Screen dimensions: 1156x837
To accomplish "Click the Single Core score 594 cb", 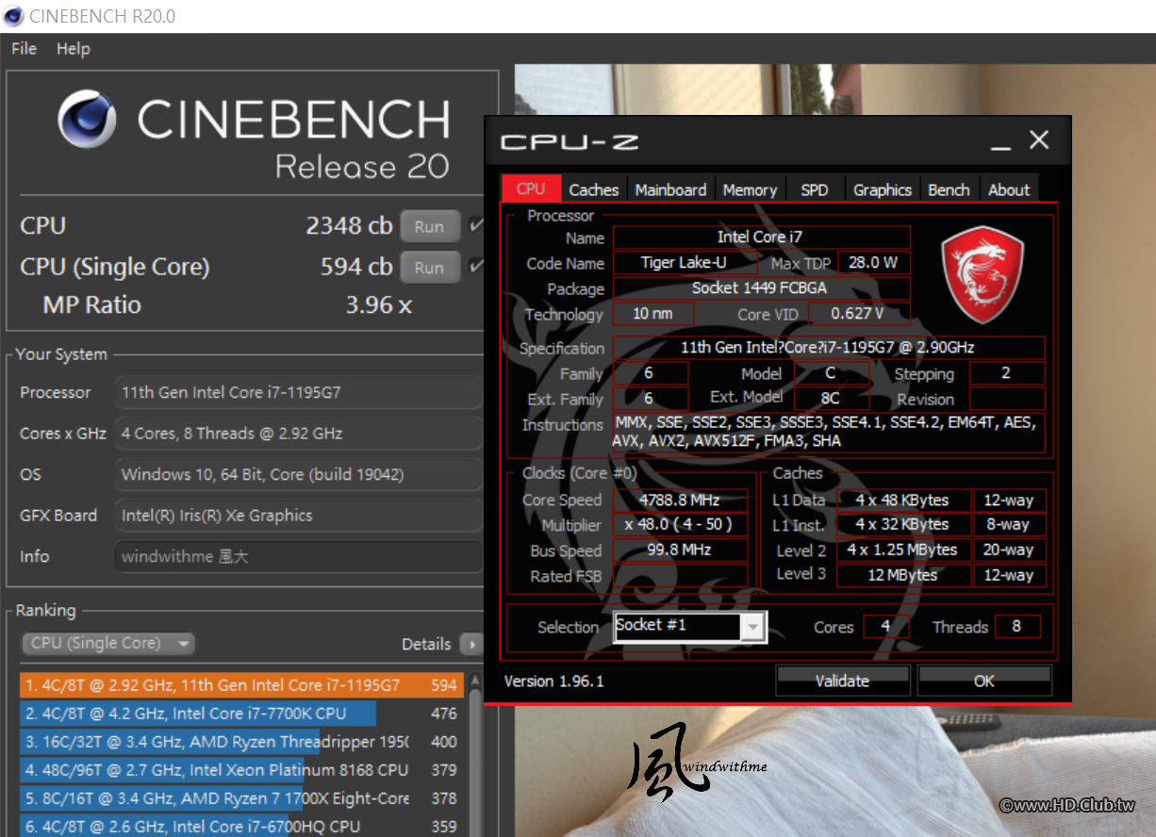I will pyautogui.click(x=356, y=268).
